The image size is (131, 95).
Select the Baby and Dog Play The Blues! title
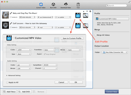click(x=25, y=13)
